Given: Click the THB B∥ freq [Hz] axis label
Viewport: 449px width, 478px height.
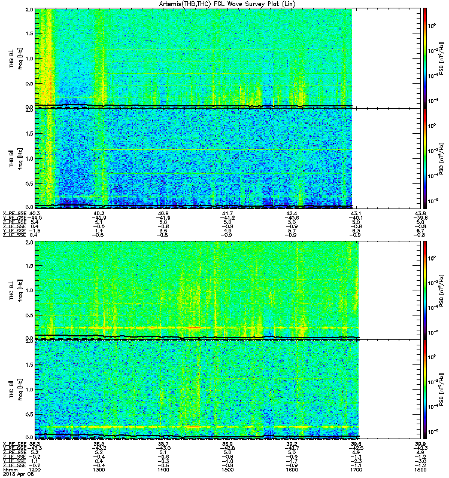Looking at the screenshot, I should click(20, 158).
